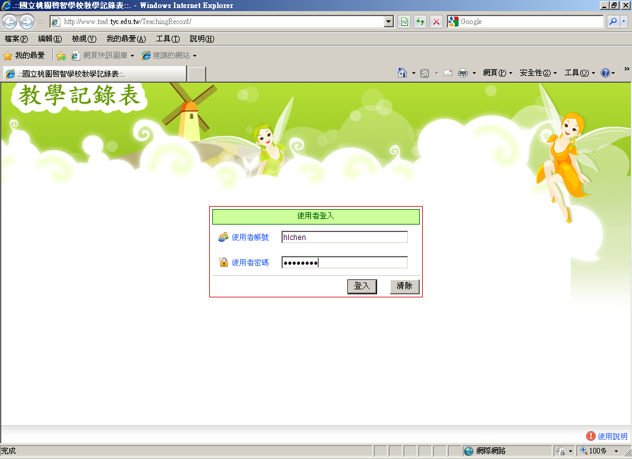Expand the search provider options dropdown
This screenshot has width=632, height=459.
tap(624, 22)
